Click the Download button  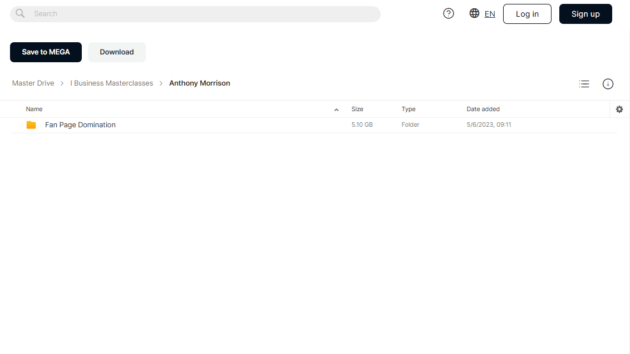[117, 52]
